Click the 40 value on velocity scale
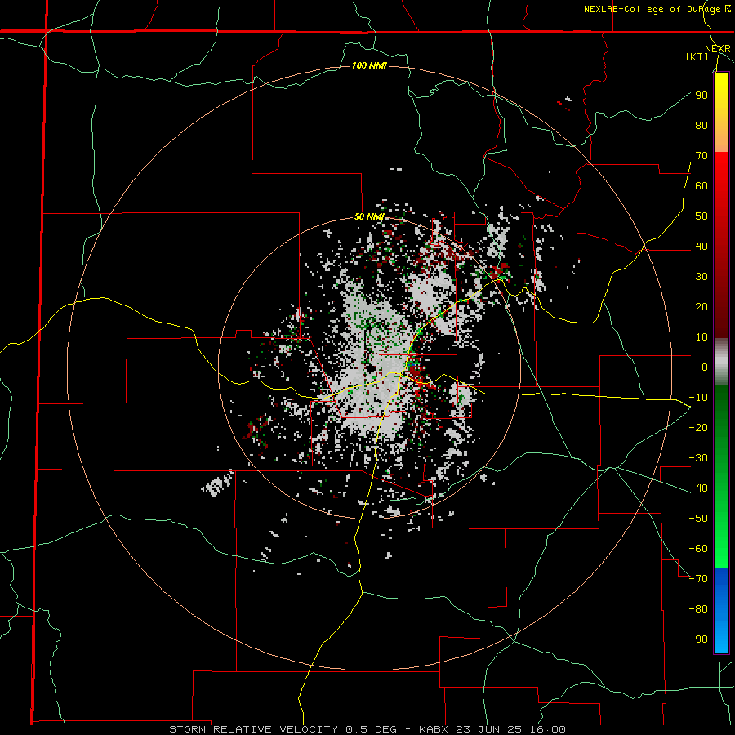The width and height of the screenshot is (735, 735). [x=702, y=246]
